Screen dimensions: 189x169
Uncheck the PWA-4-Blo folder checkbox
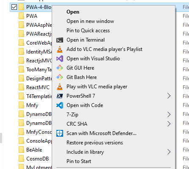pos(14,7)
